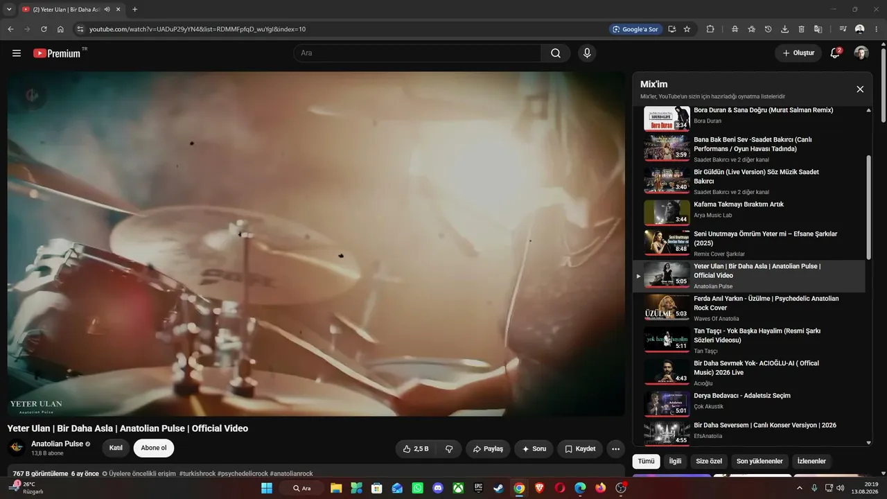Click the Katıl join button
887x499 pixels.
click(116, 448)
